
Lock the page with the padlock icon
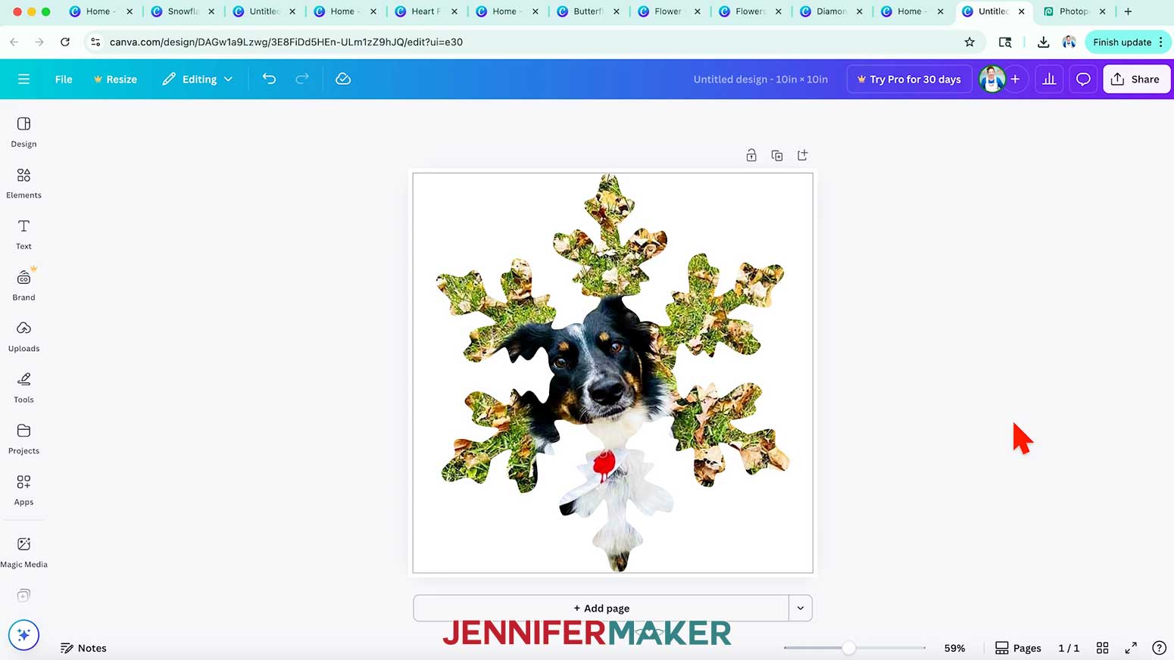751,155
